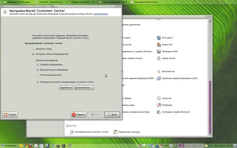Open NFS client module in YaST window
Viewport: 237px width, 148px height.
pos(159,38)
